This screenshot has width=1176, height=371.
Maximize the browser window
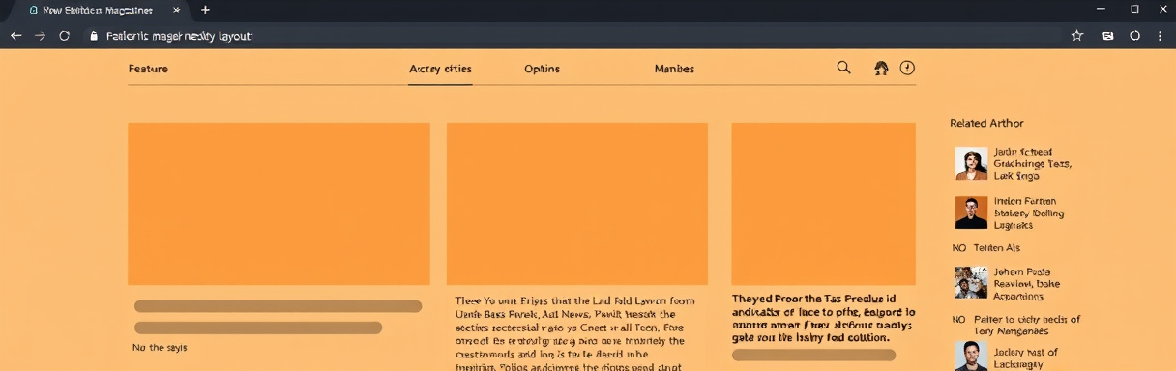(1134, 9)
